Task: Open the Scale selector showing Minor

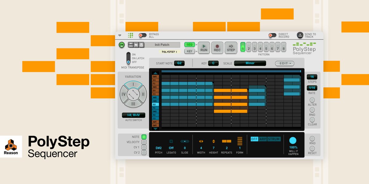Action: tap(250, 63)
